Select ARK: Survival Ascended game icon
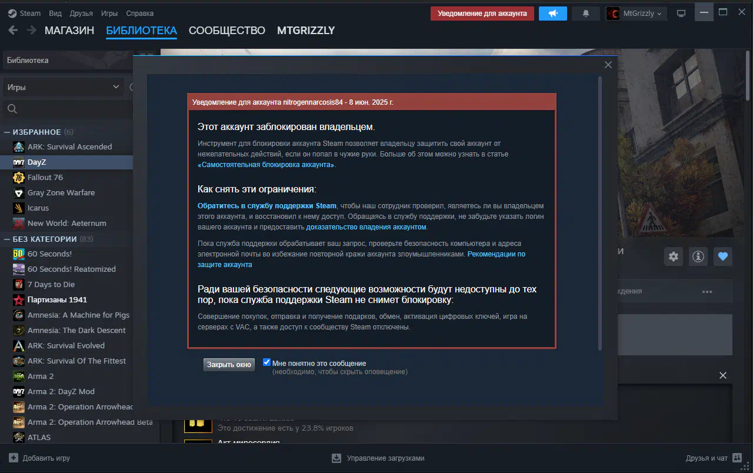Image resolution: width=753 pixels, height=473 pixels. click(18, 146)
